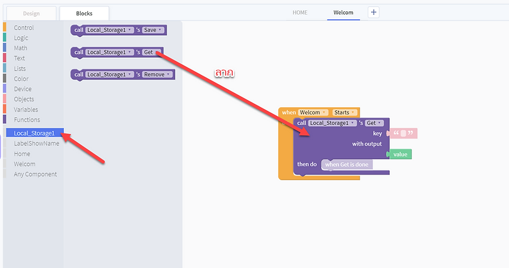Switch to the Blocks tab
Image resolution: width=509 pixels, height=268 pixels.
pos(85,13)
